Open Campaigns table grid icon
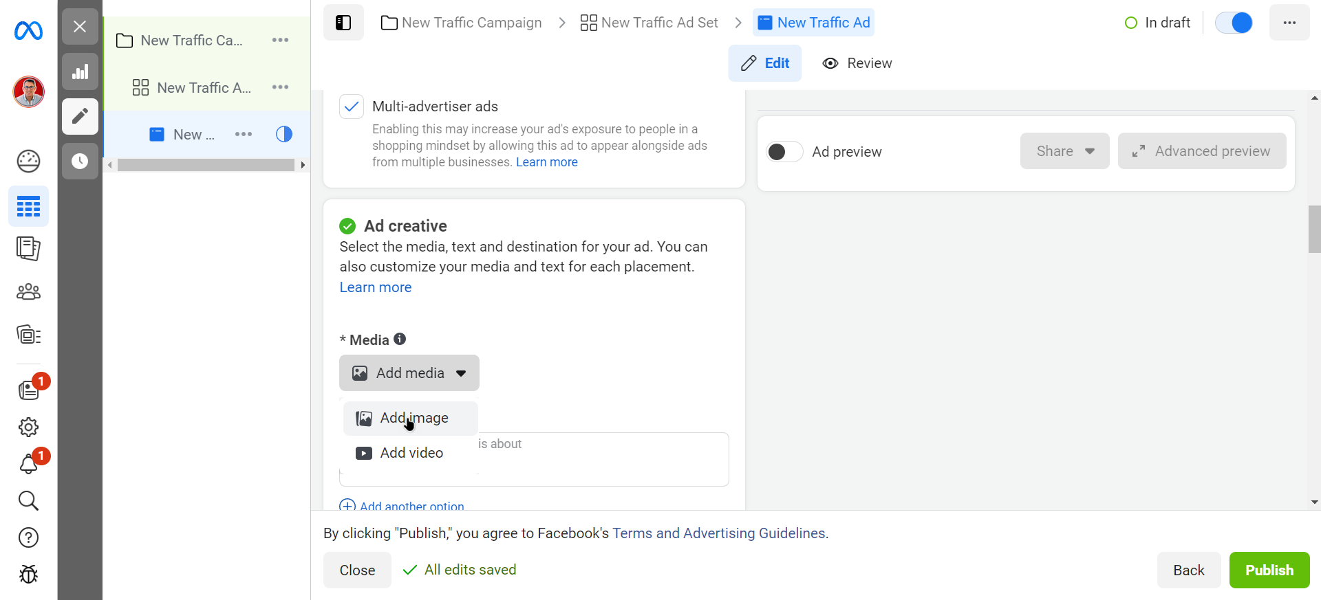The height and width of the screenshot is (600, 1321). pyautogui.click(x=28, y=206)
